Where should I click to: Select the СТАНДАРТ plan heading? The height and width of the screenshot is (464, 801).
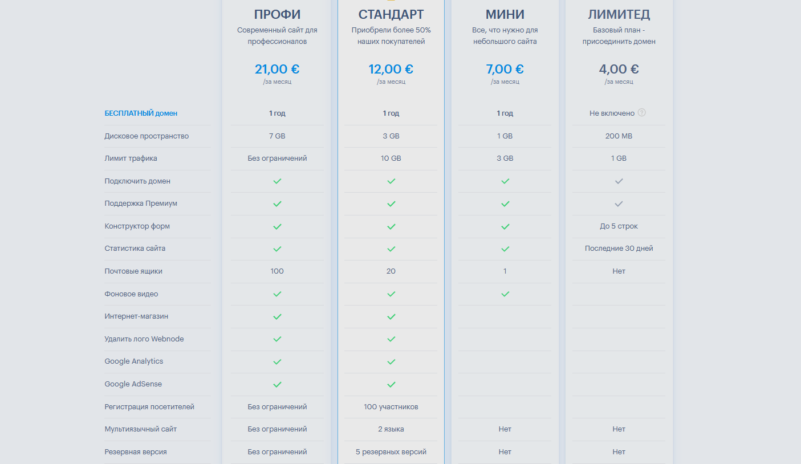[391, 14]
